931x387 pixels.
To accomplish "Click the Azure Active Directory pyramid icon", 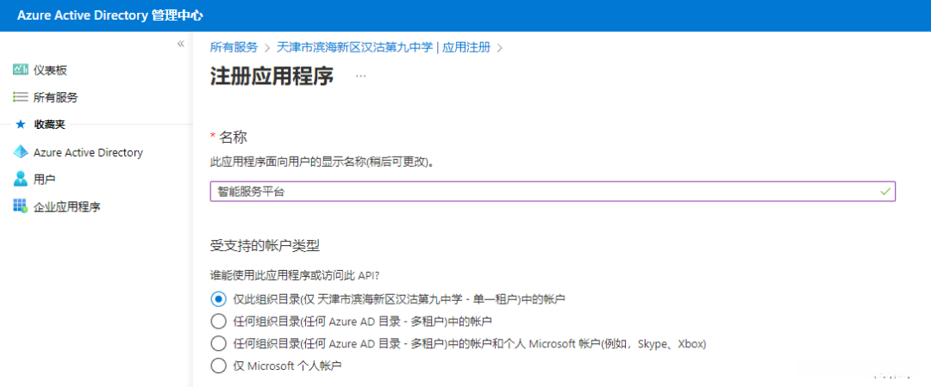I will [x=20, y=152].
